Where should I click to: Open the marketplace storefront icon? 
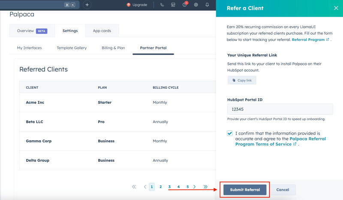(x=173, y=5)
